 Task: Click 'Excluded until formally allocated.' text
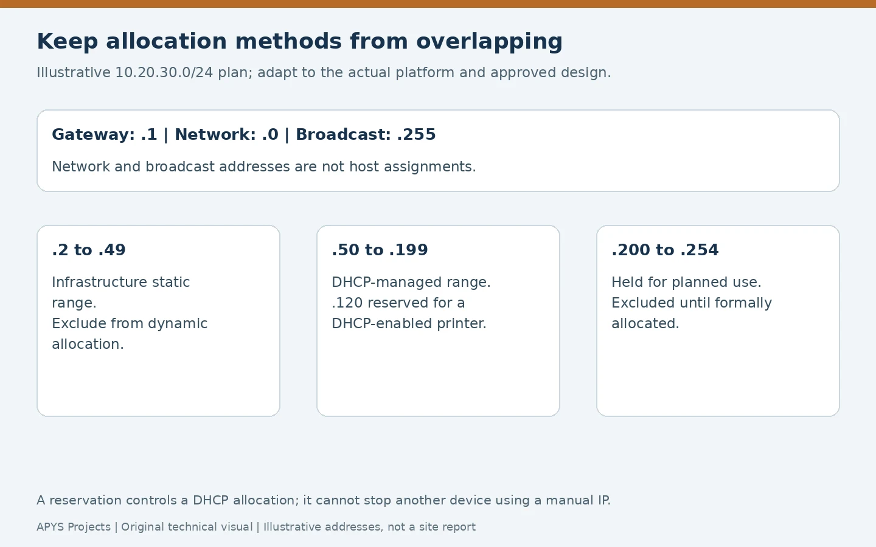coord(692,313)
